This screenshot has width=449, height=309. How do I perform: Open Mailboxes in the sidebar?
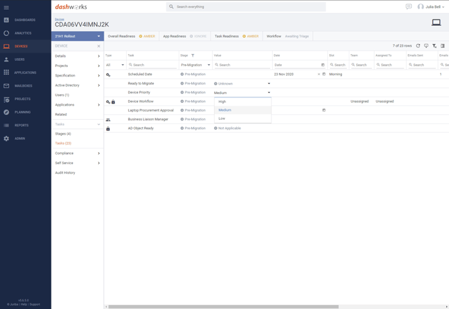click(x=23, y=86)
